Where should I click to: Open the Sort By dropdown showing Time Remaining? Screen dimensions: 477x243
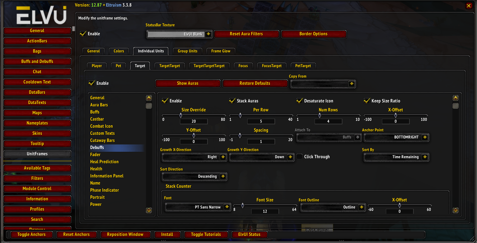[x=425, y=157]
